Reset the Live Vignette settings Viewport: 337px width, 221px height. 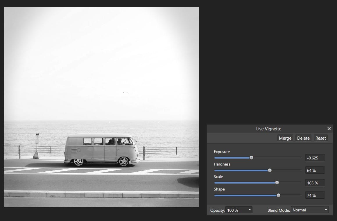tap(320, 138)
